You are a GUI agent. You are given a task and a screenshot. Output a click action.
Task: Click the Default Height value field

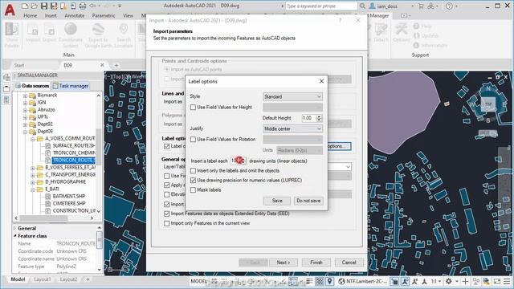pos(308,118)
